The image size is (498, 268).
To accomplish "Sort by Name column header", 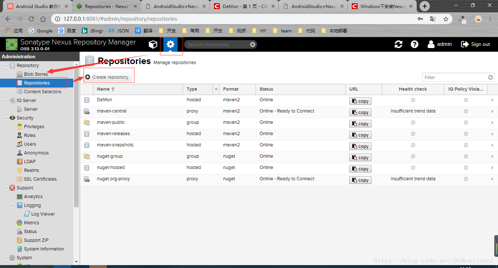I will (x=138, y=89).
